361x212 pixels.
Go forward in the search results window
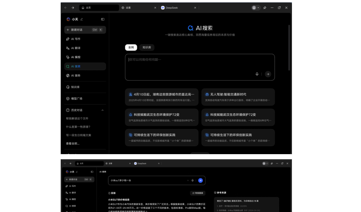70,164
